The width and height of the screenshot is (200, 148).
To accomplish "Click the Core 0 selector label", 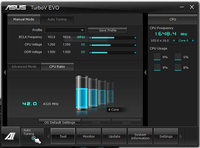I will 183,41.
